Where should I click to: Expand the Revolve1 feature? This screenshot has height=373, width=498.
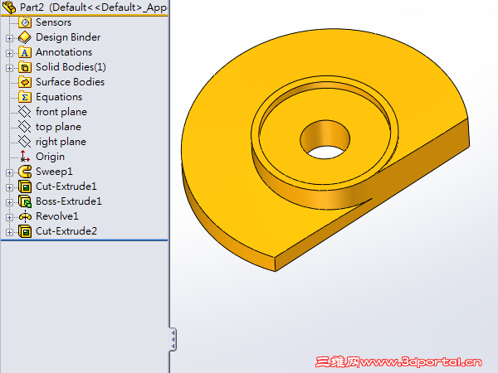point(9,217)
